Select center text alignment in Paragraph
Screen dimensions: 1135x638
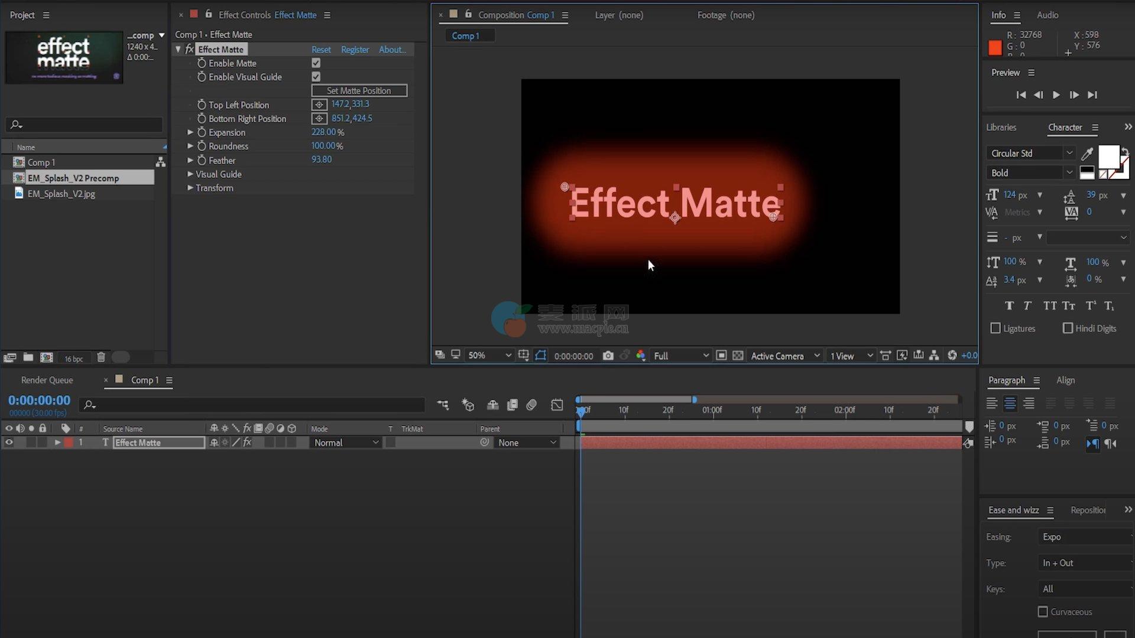click(x=1010, y=403)
